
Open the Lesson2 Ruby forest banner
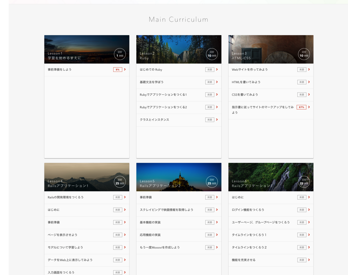pos(179,49)
